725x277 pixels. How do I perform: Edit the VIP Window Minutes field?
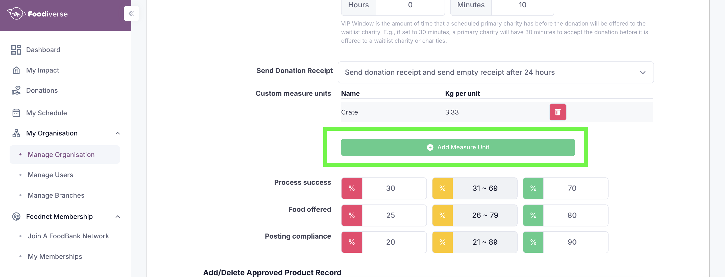click(522, 5)
